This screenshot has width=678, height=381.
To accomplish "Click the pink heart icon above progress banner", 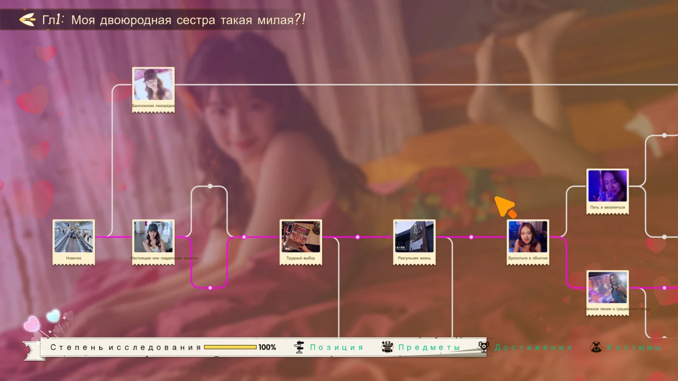I will pos(32,323).
